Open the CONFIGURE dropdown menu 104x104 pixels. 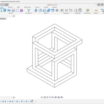[x=78, y=13]
